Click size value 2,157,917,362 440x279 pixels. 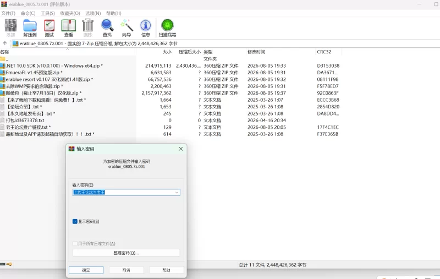[x=156, y=93]
